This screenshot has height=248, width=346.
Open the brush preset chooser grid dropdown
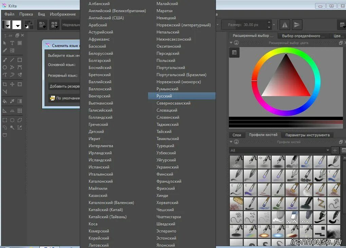point(54,25)
